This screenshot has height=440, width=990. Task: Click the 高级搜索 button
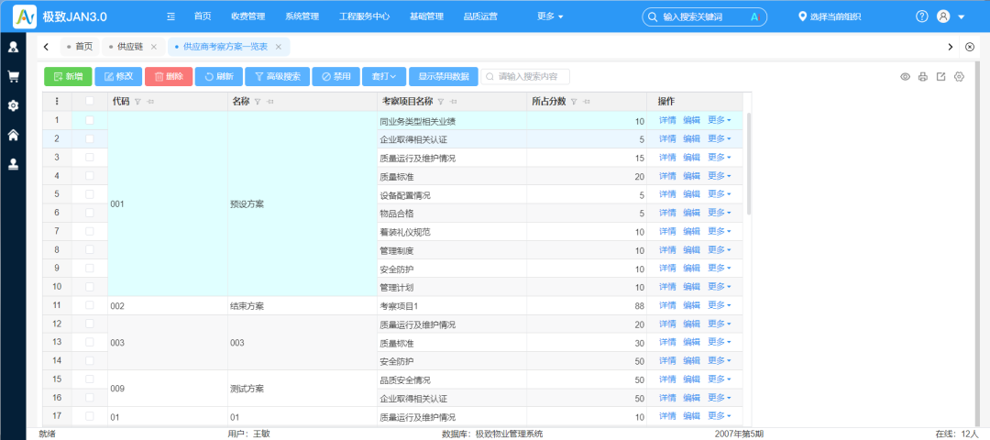(277, 77)
